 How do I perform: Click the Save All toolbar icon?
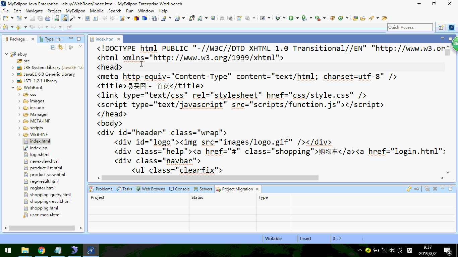click(x=40, y=18)
